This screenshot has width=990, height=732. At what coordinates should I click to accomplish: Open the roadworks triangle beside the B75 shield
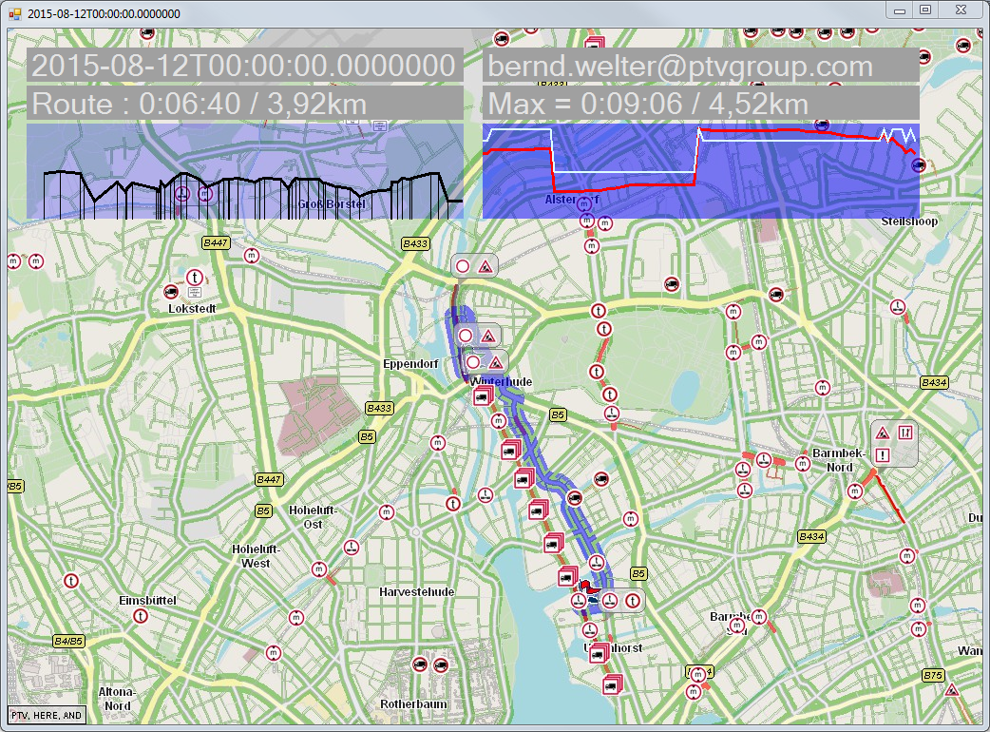click(x=950, y=690)
